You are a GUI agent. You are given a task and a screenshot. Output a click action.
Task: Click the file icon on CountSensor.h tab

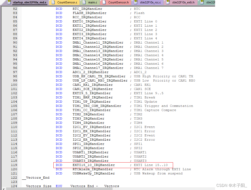pyautogui.click(x=104, y=2)
